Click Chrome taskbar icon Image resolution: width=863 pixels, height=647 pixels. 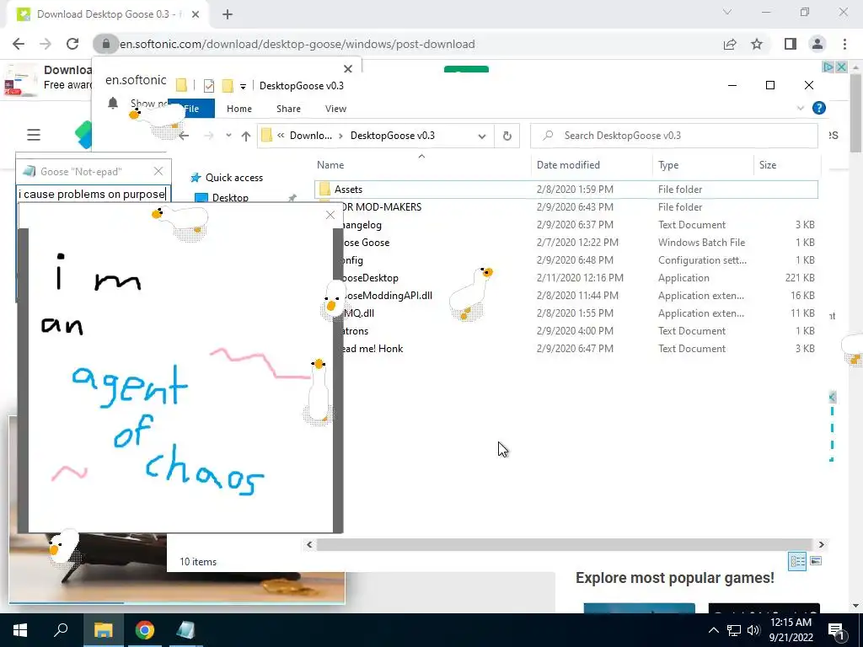(x=145, y=630)
